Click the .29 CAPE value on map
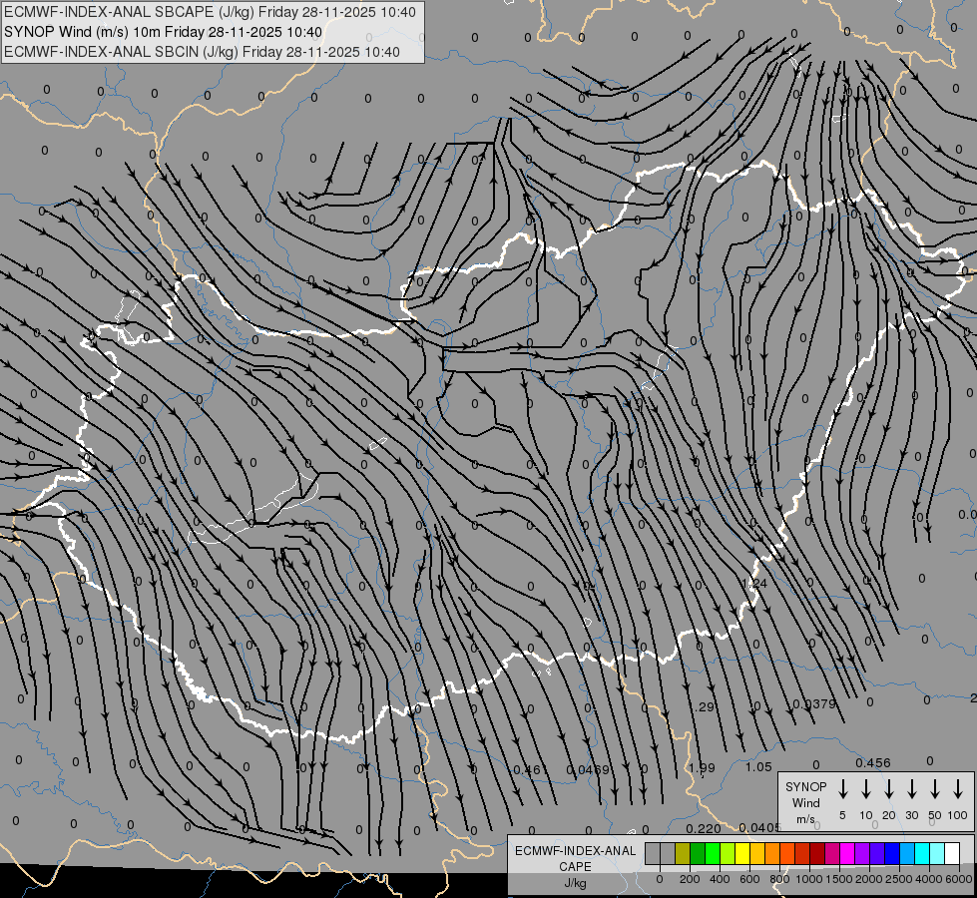The height and width of the screenshot is (898, 977). pyautogui.click(x=705, y=706)
